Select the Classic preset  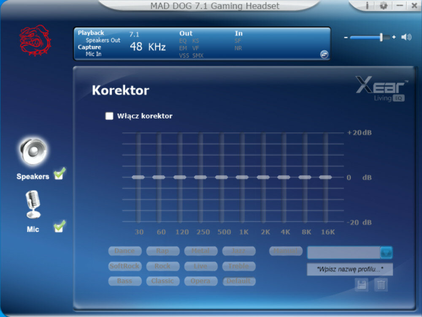click(x=163, y=281)
